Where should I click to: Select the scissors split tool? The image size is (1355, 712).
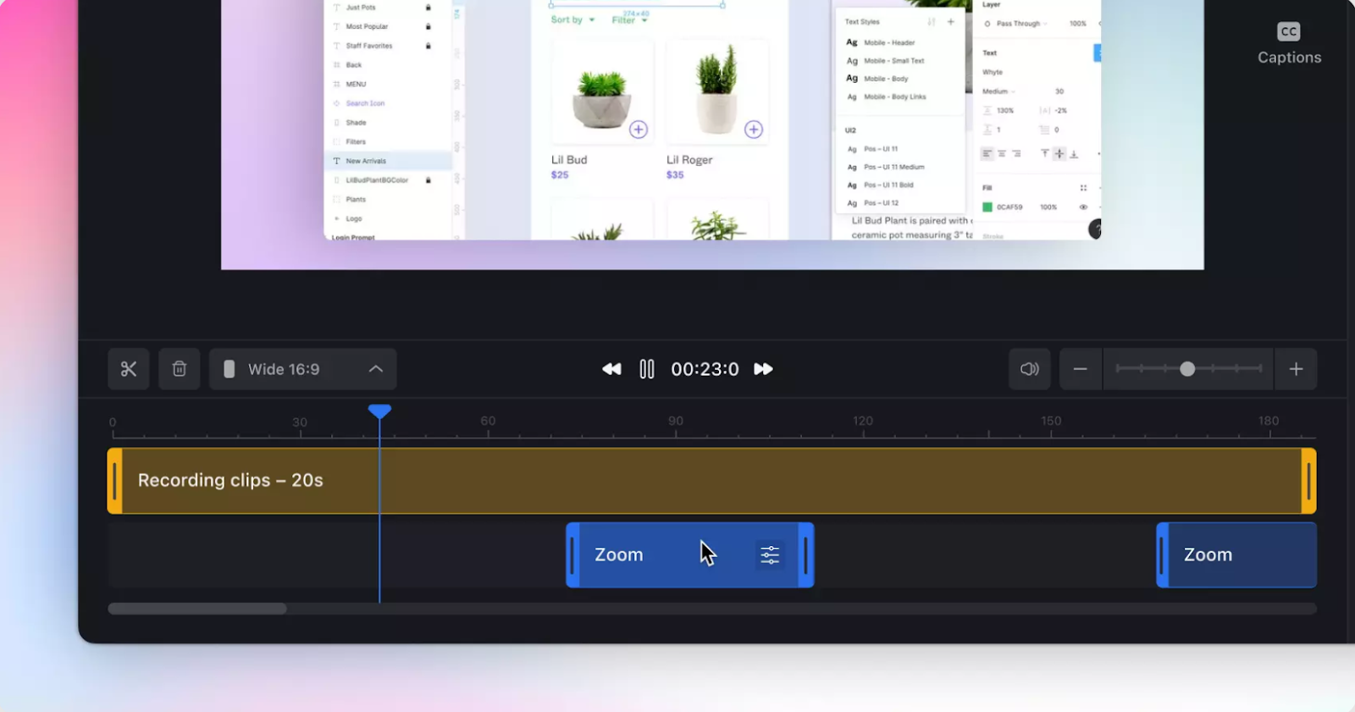(x=129, y=369)
